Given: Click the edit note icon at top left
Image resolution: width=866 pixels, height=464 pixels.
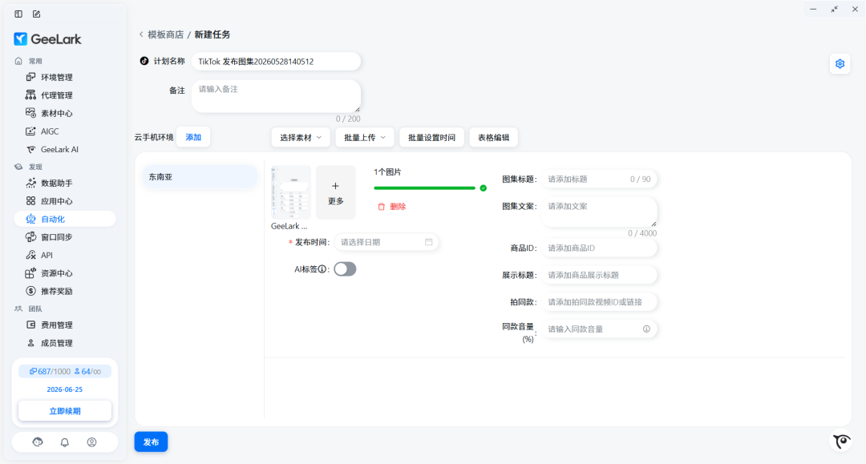Looking at the screenshot, I should [x=36, y=14].
